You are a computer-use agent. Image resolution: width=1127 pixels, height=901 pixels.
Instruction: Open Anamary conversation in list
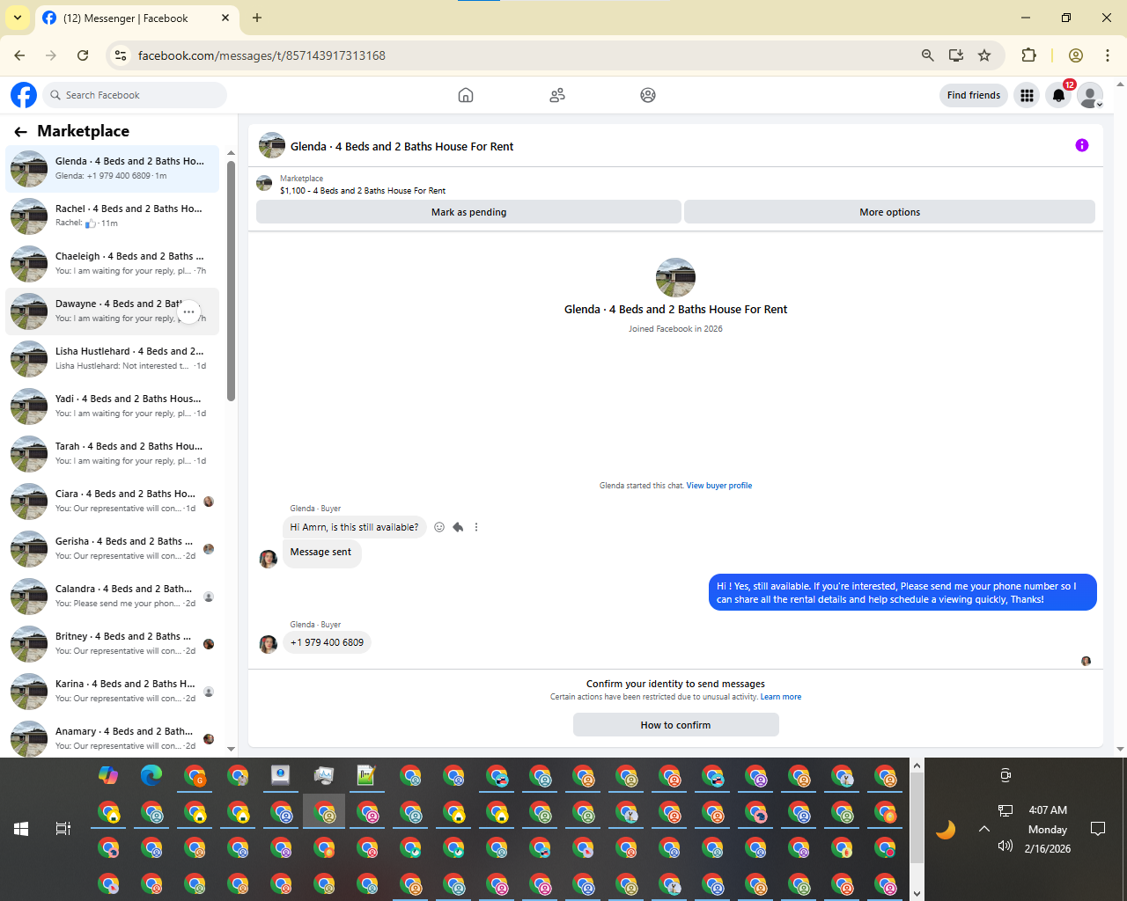pos(113,737)
